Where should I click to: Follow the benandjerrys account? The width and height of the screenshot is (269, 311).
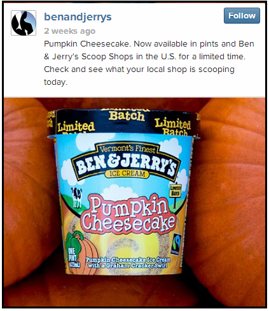pyautogui.click(x=242, y=16)
